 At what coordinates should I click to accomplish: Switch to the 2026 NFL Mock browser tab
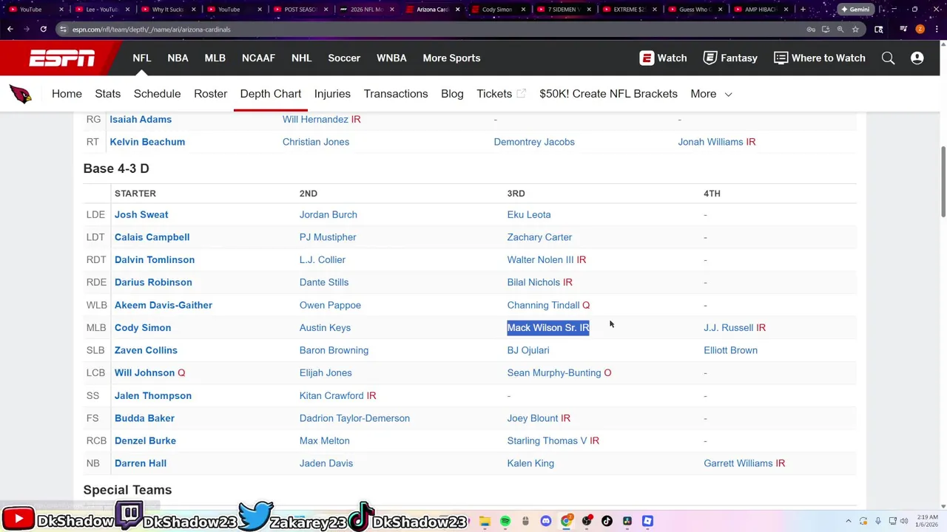(366, 10)
